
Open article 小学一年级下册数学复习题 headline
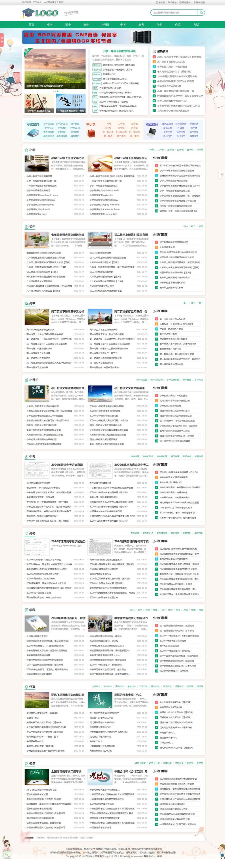119,51
